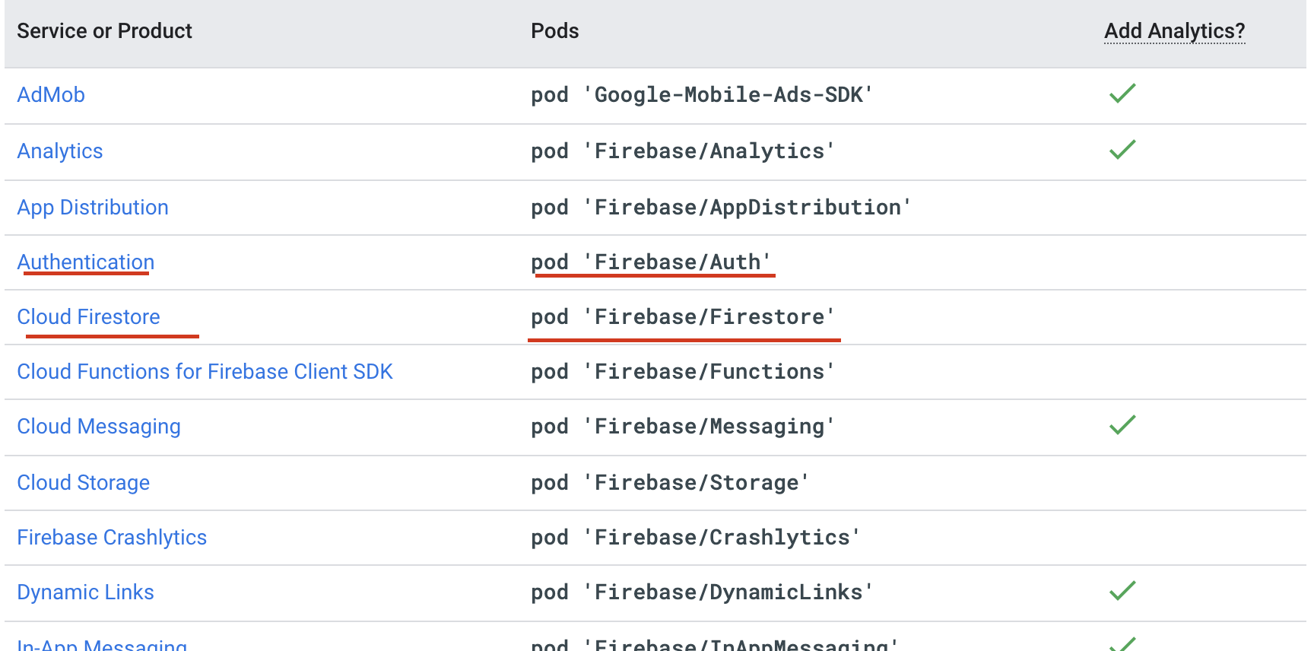Open Cloud Functions for Firebase Client SDK link

coord(205,372)
